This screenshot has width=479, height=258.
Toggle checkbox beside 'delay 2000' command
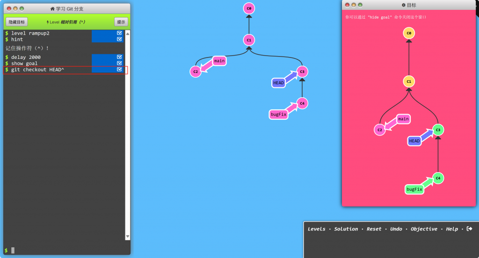click(x=119, y=57)
